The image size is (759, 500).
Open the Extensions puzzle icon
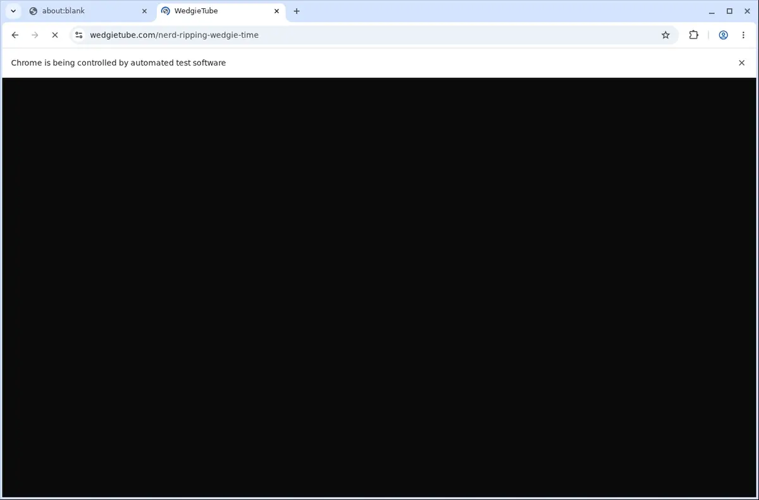tap(694, 35)
